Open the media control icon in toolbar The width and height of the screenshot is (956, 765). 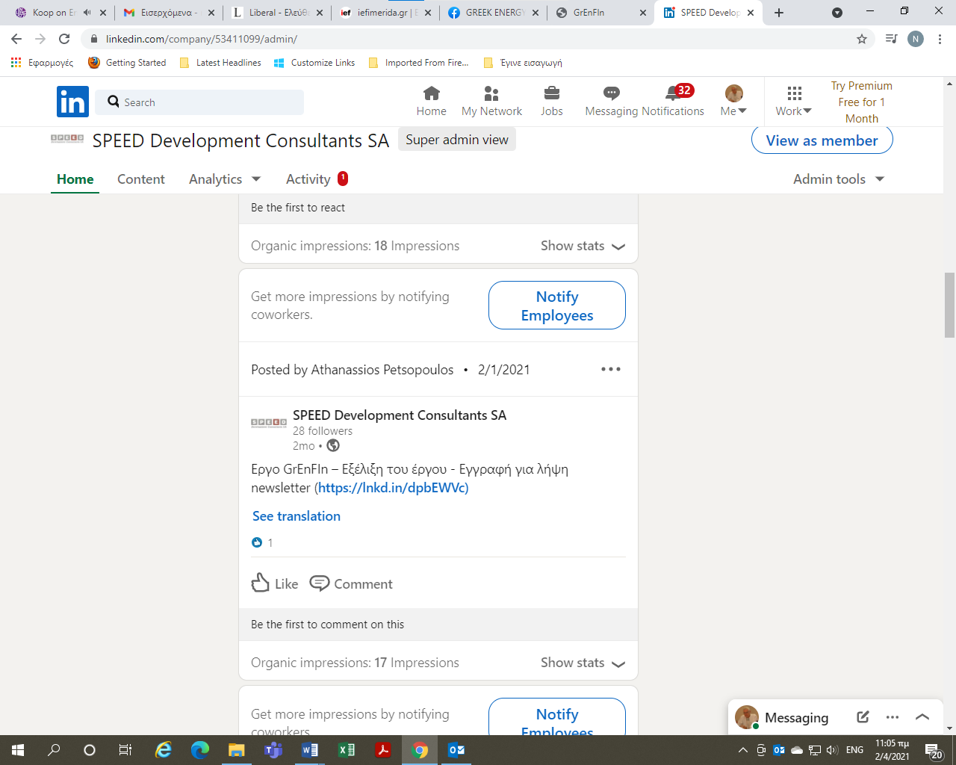pos(891,39)
